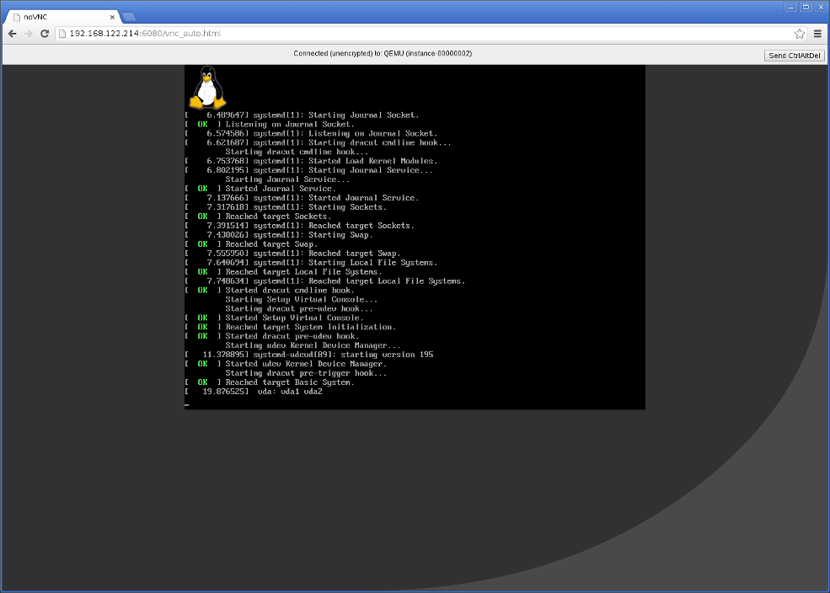
Task: Close the noVNC tab
Action: click(112, 17)
